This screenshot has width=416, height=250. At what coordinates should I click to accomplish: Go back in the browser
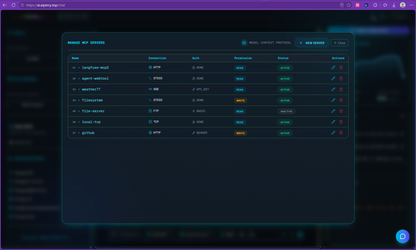pyautogui.click(x=5, y=5)
